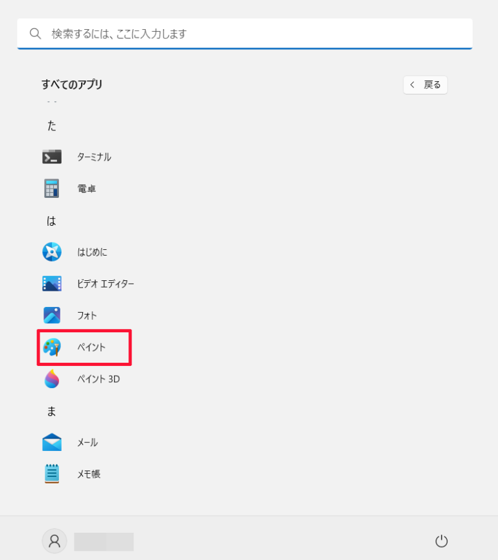498x560 pixels.
Task: Click the power button icon
Action: coord(441,541)
